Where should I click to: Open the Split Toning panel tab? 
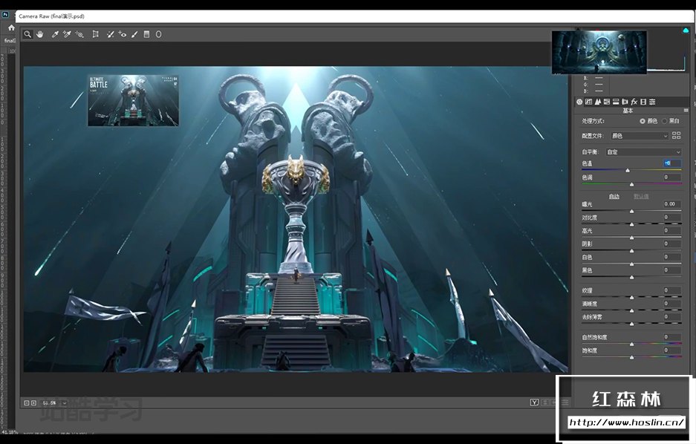pyautogui.click(x=616, y=102)
